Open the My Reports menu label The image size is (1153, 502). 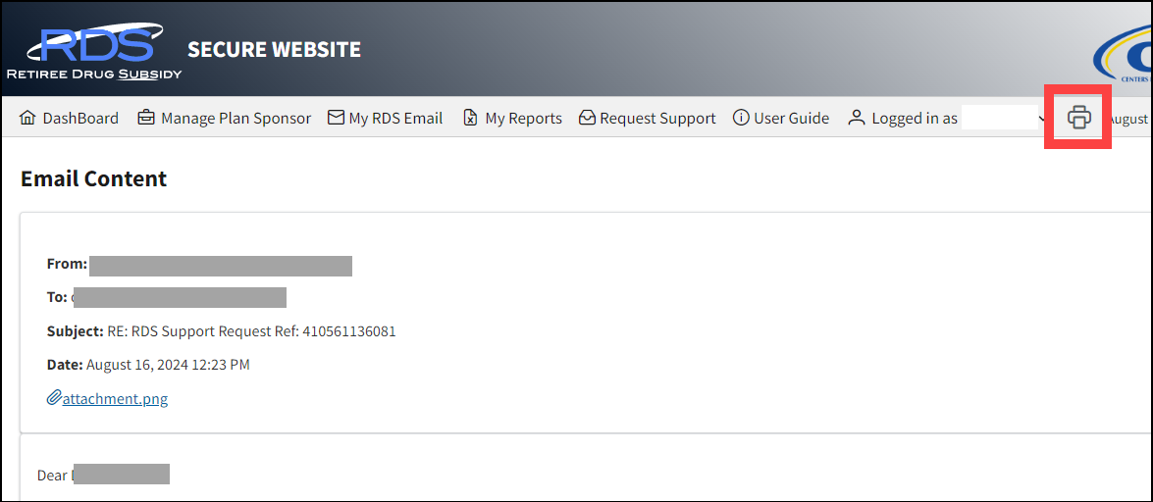tap(523, 119)
